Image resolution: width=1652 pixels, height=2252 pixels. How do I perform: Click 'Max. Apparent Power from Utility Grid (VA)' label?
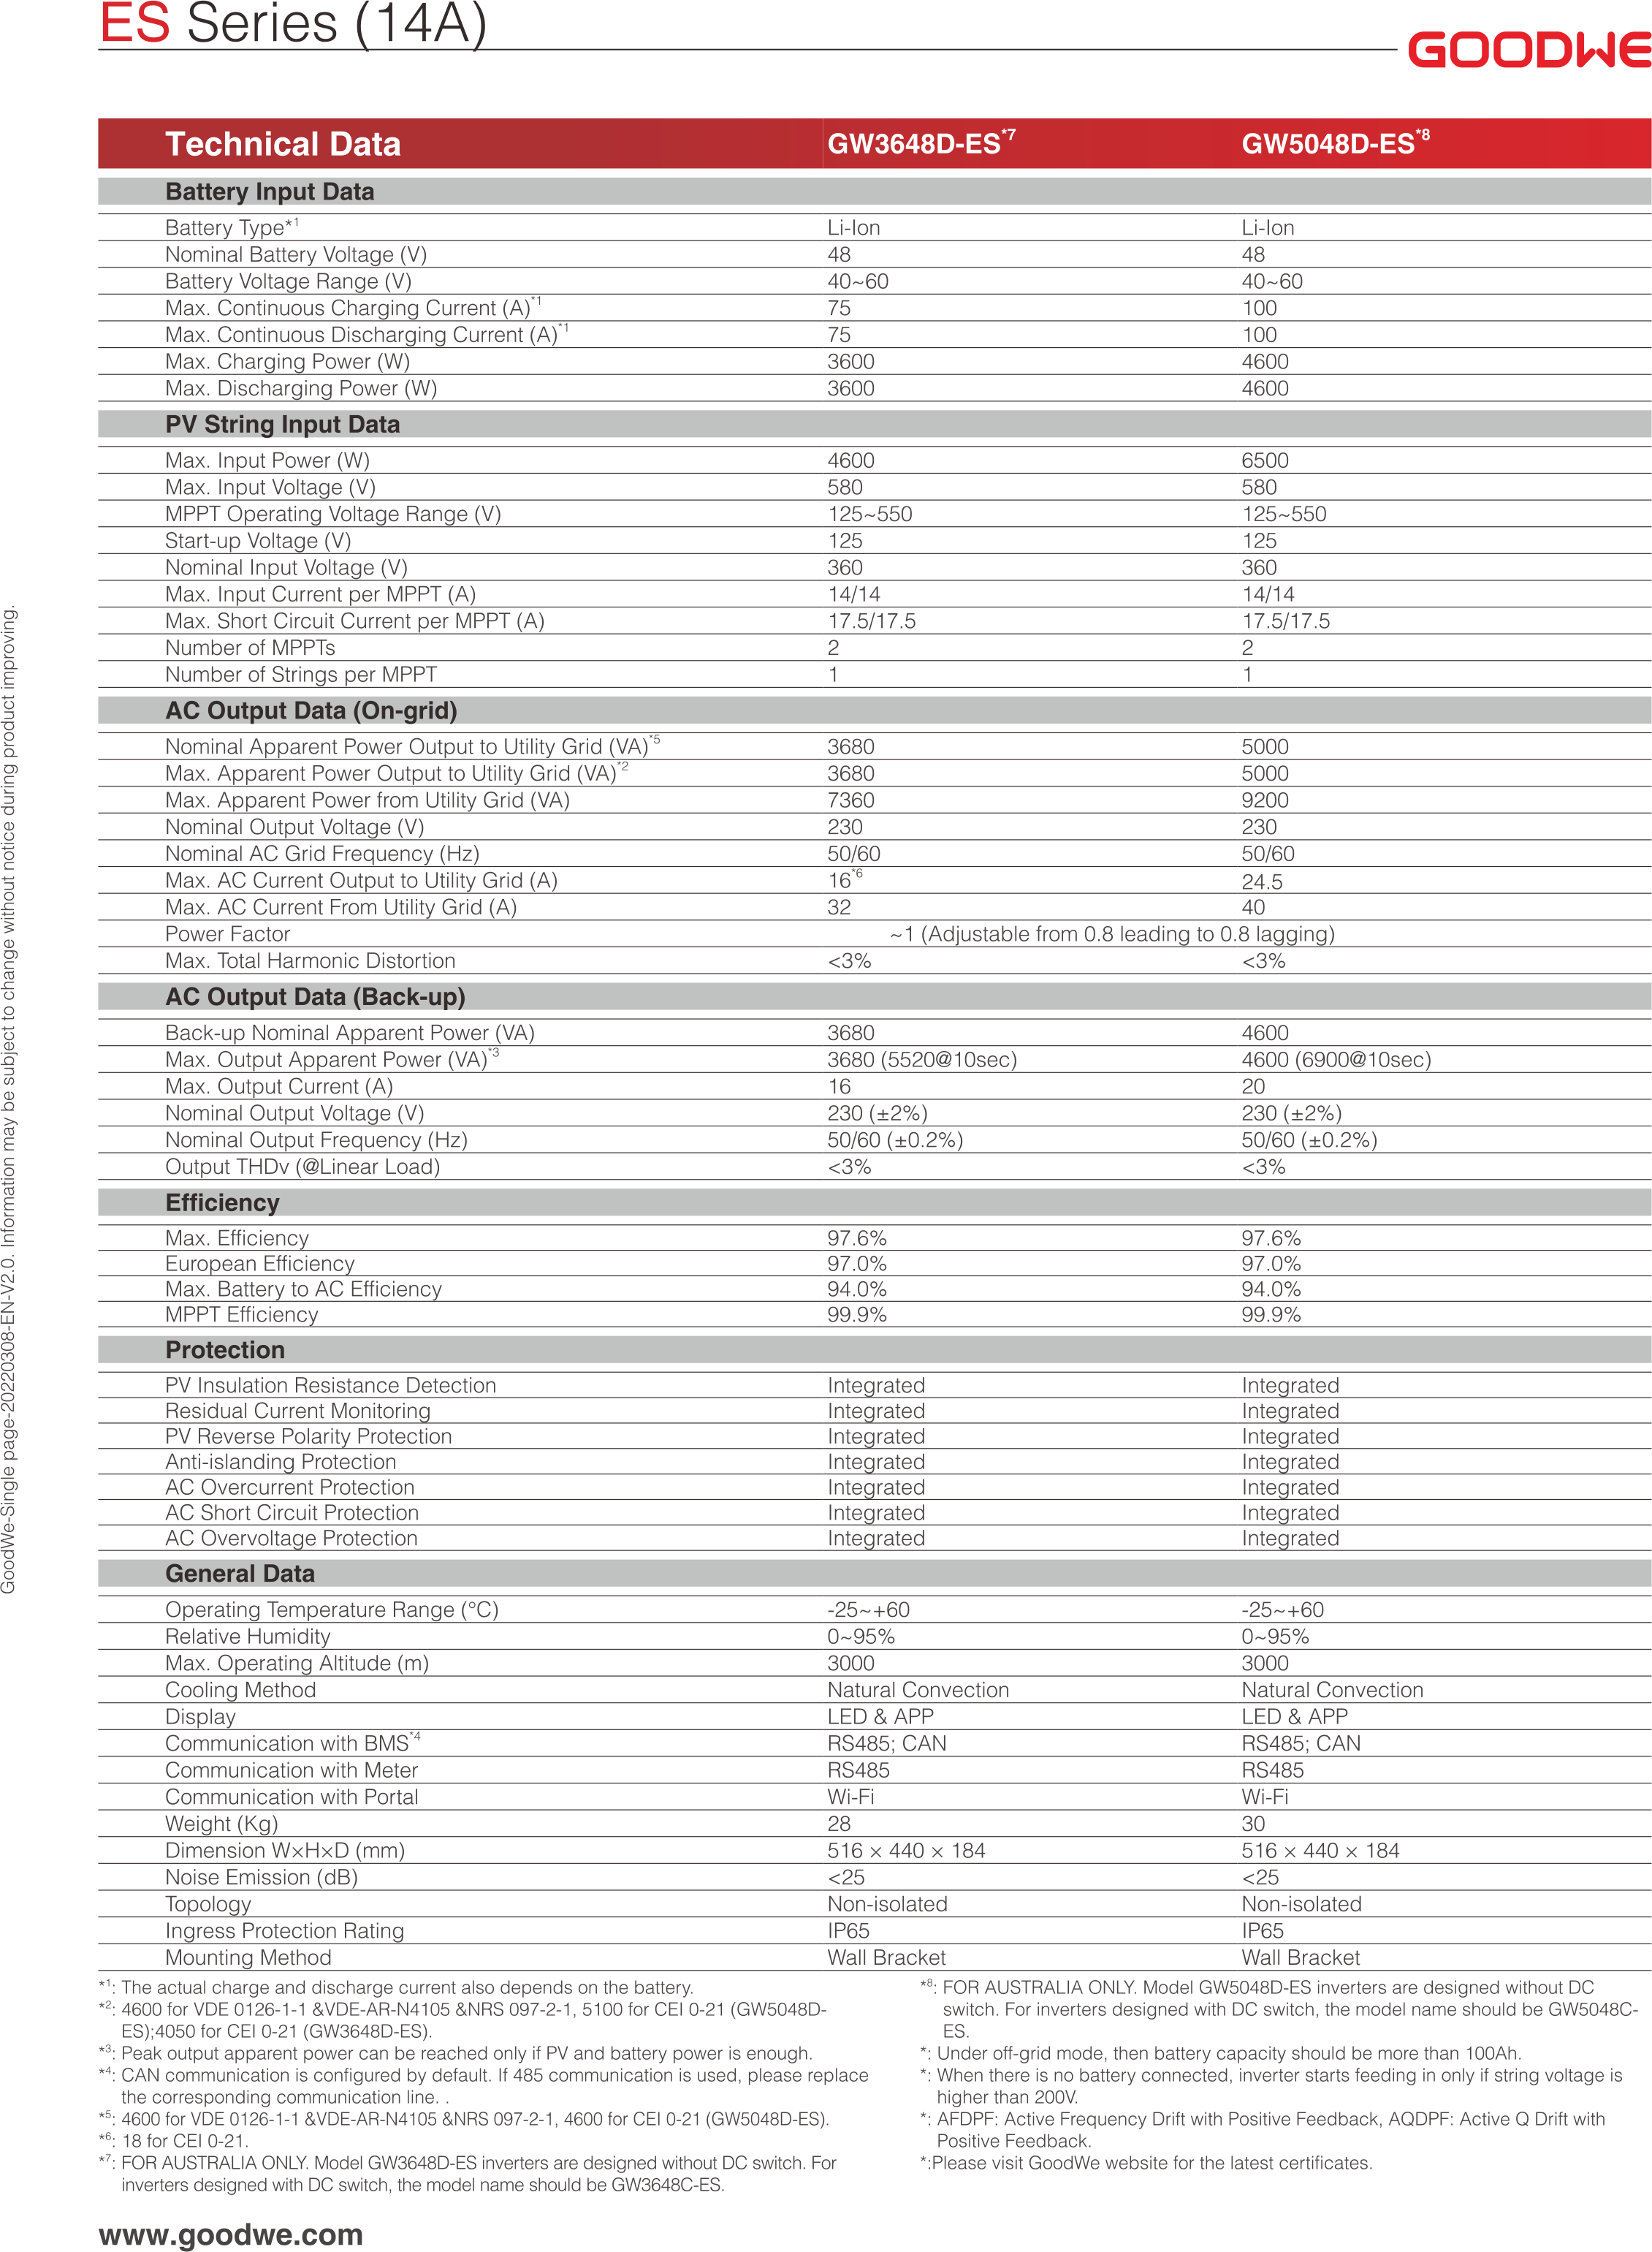pos(367,800)
